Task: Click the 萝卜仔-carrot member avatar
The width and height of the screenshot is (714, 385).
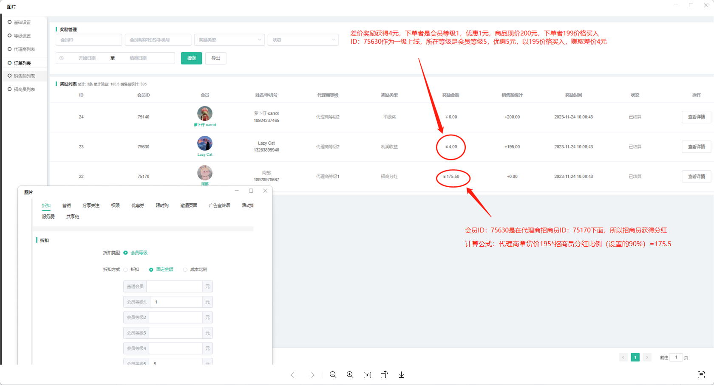Action: pos(205,114)
